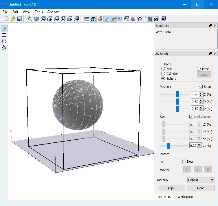
Task: Increase the R (%) radius with up arrow
Action: [199, 144]
